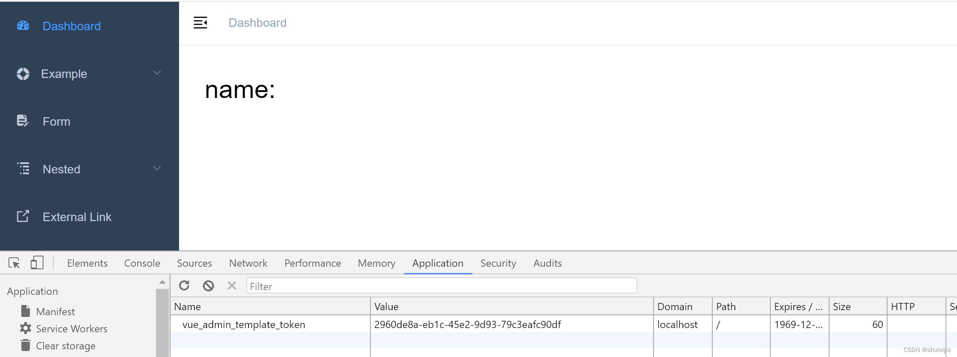Image resolution: width=957 pixels, height=357 pixels.
Task: Click the localhost domain cell
Action: click(677, 324)
